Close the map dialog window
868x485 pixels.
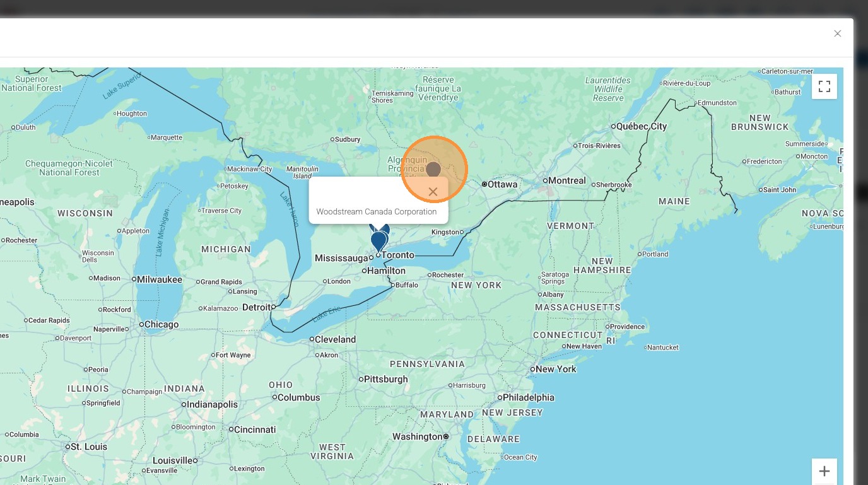coord(837,33)
